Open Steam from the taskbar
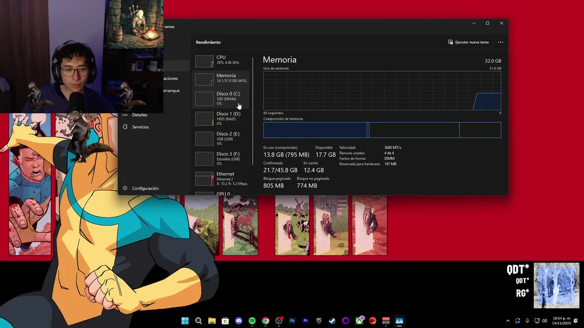Image resolution: width=584 pixels, height=328 pixels. click(x=333, y=321)
